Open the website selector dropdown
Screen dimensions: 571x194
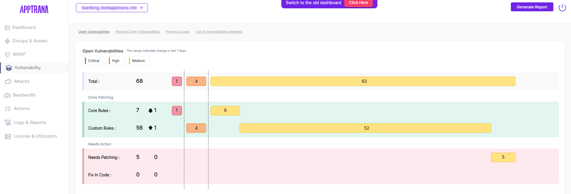(x=112, y=8)
